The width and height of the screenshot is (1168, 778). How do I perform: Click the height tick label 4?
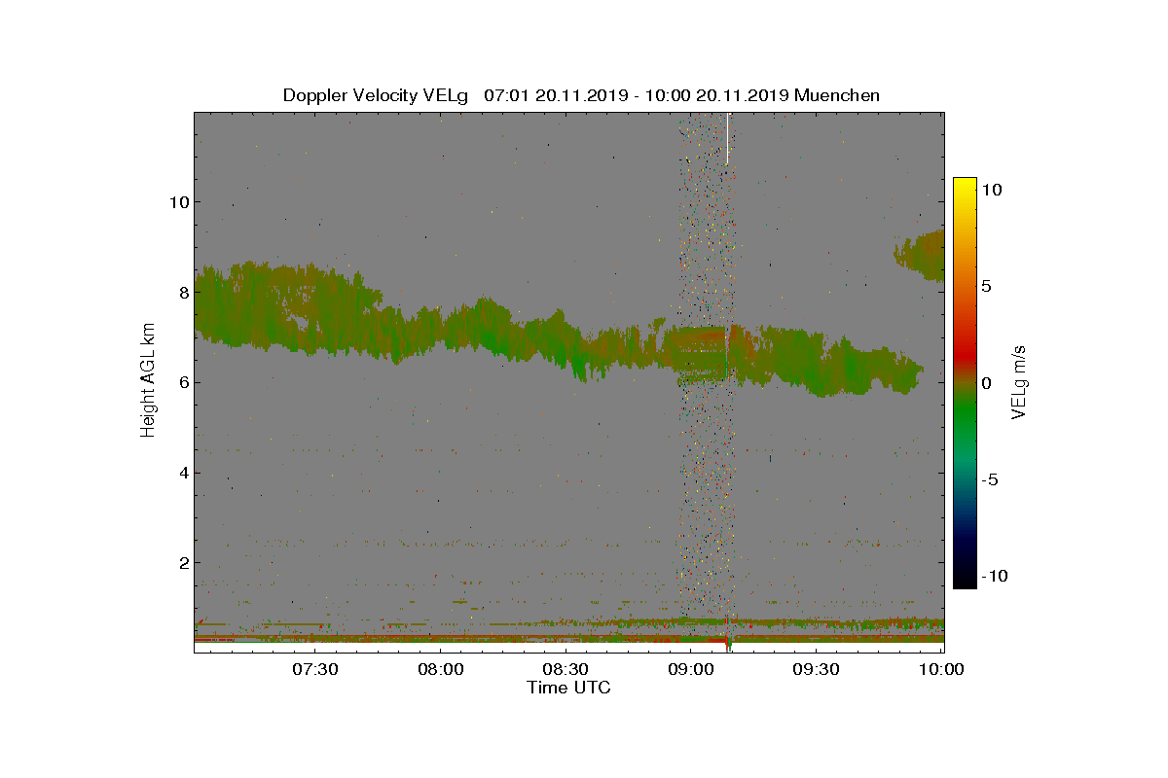(183, 474)
